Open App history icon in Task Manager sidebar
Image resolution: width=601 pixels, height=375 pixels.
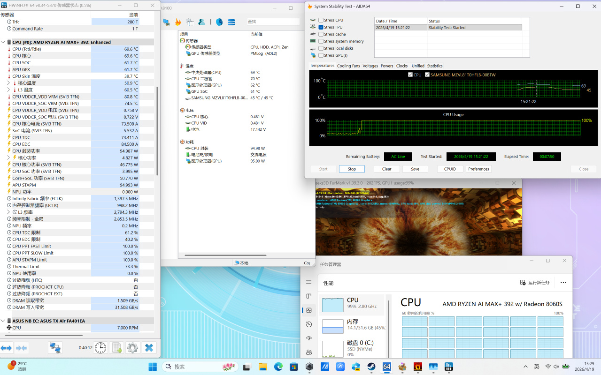tap(308, 324)
